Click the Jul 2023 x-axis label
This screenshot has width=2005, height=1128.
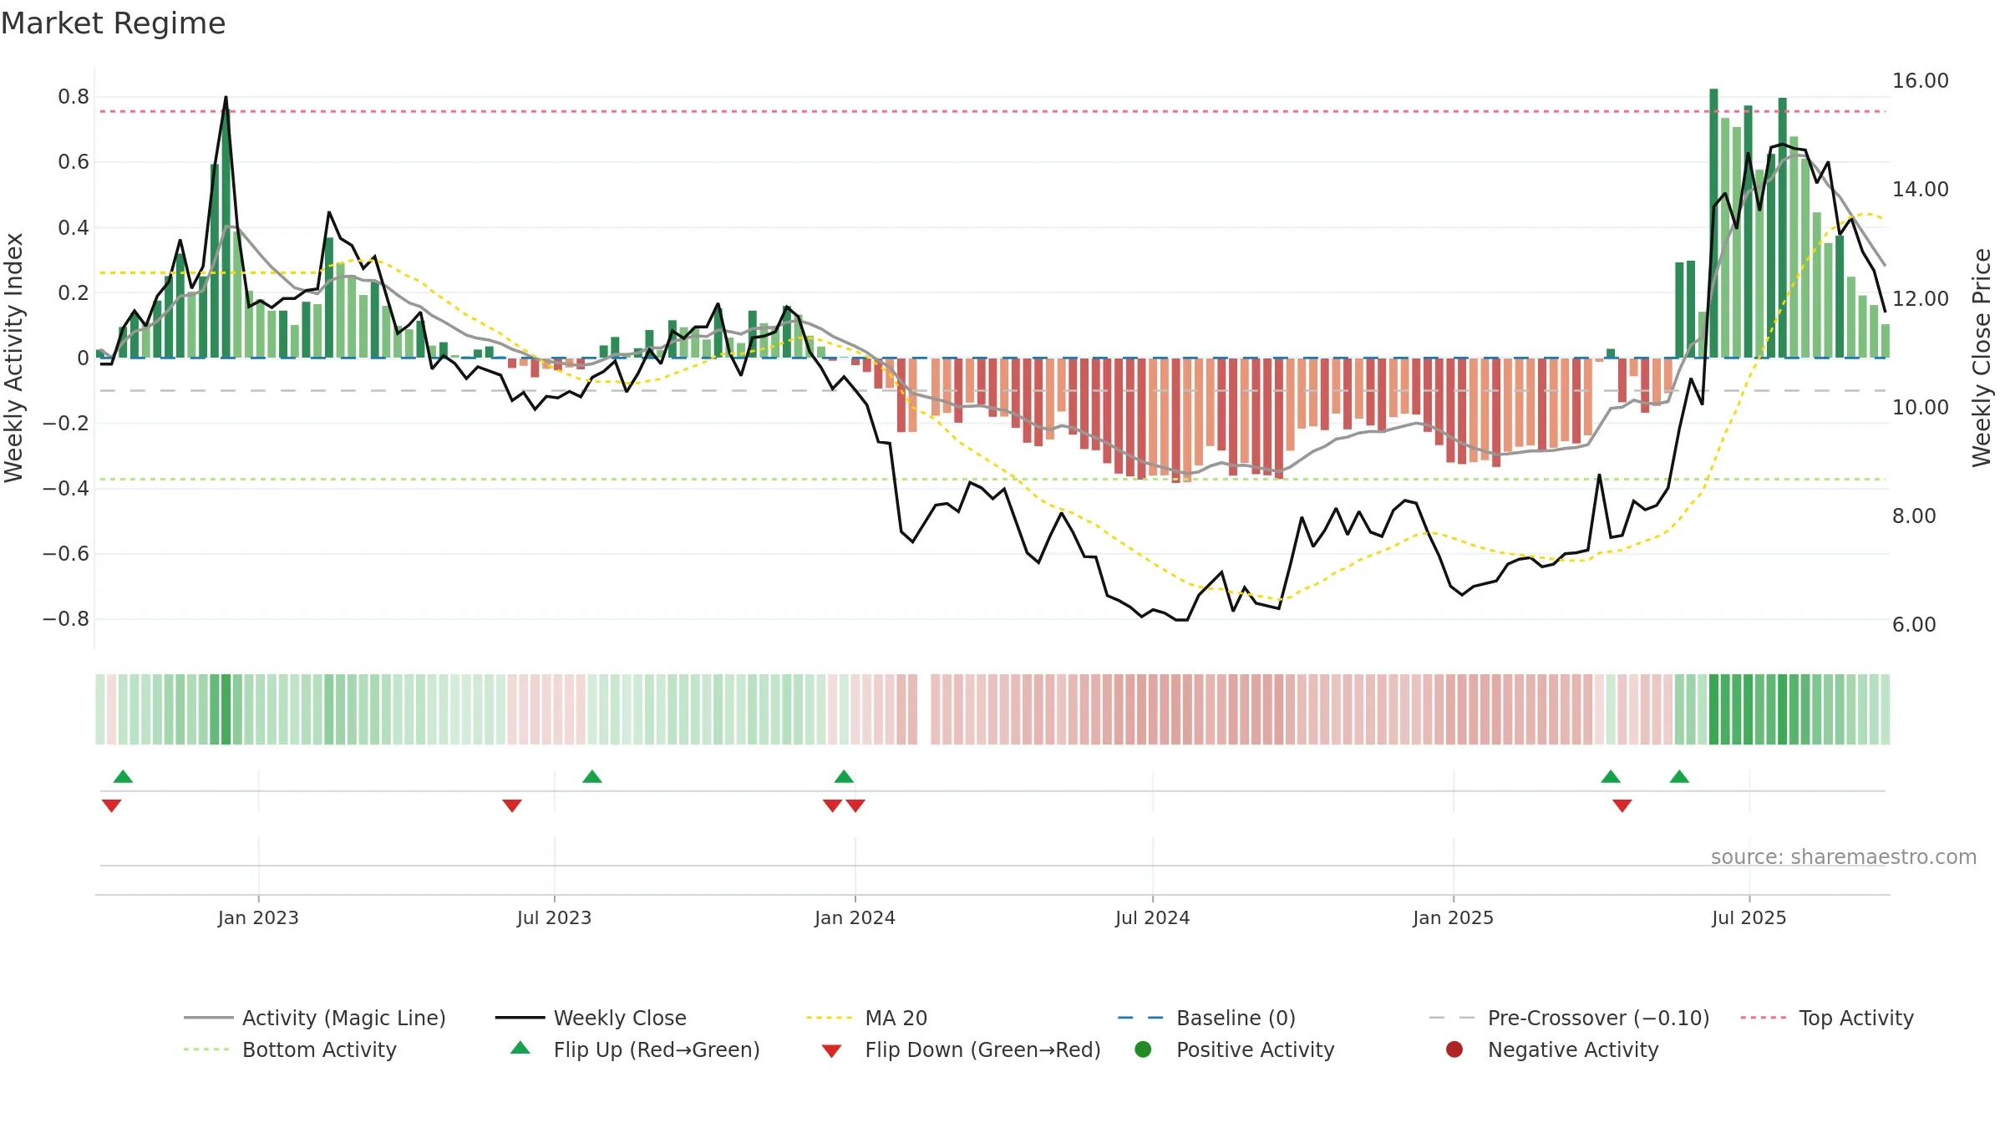(x=554, y=917)
